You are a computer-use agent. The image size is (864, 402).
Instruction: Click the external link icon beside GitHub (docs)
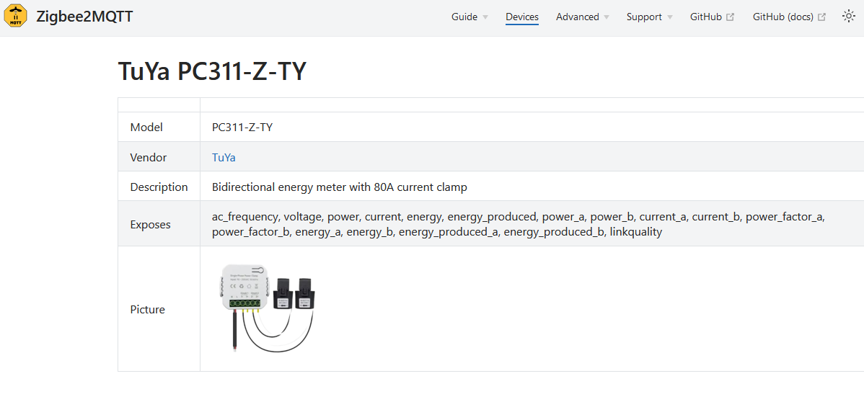821,17
